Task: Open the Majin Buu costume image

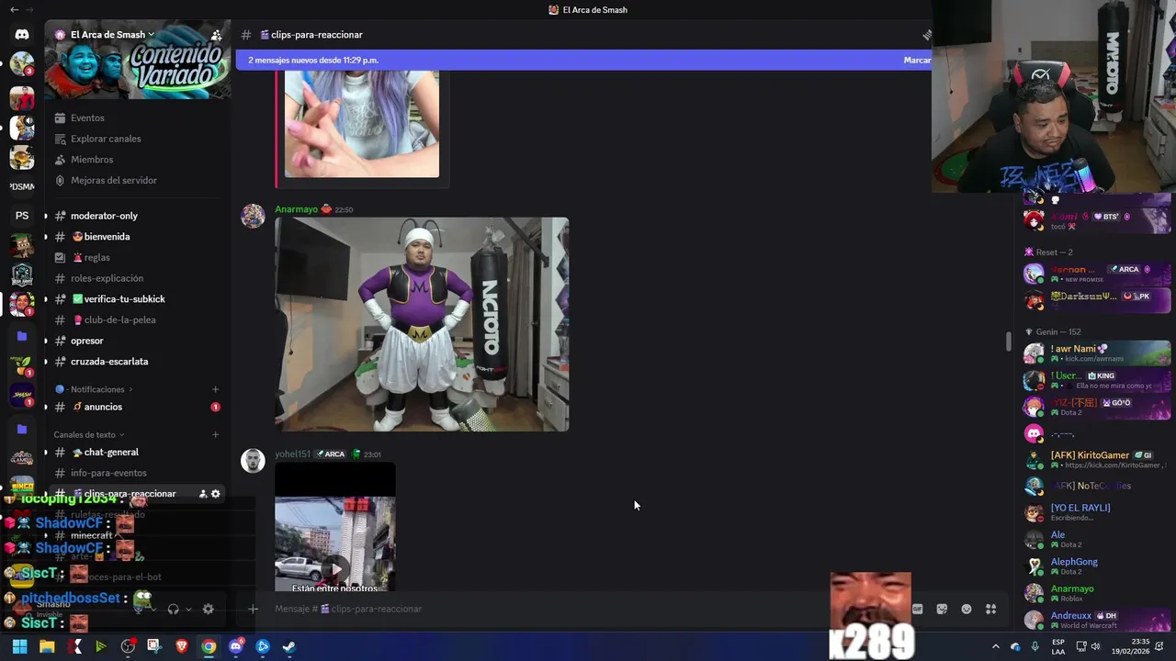Action: 422,324
